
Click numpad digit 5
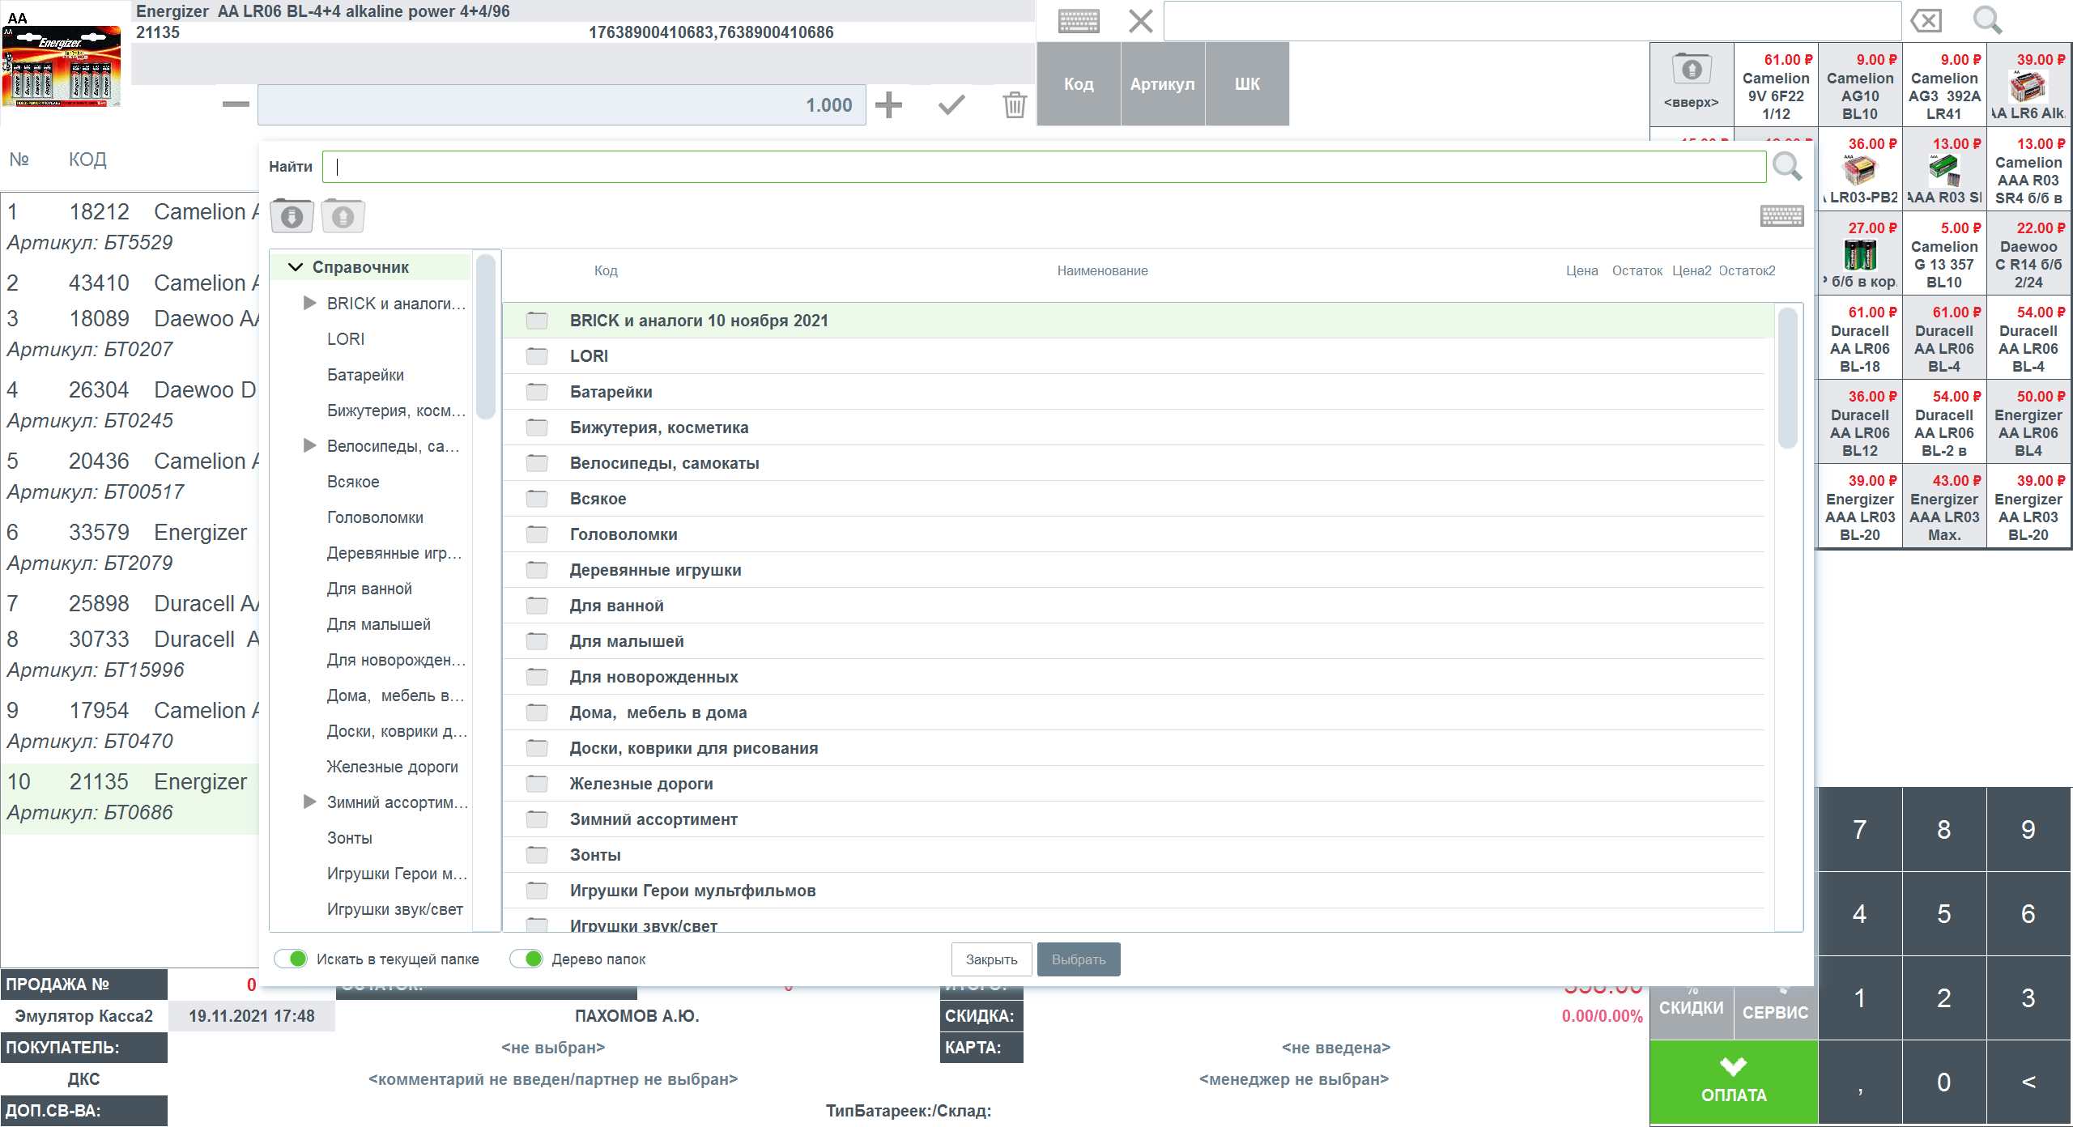tap(1944, 913)
